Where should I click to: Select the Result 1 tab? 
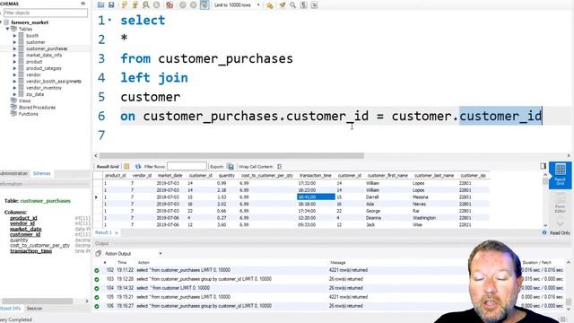click(x=103, y=232)
